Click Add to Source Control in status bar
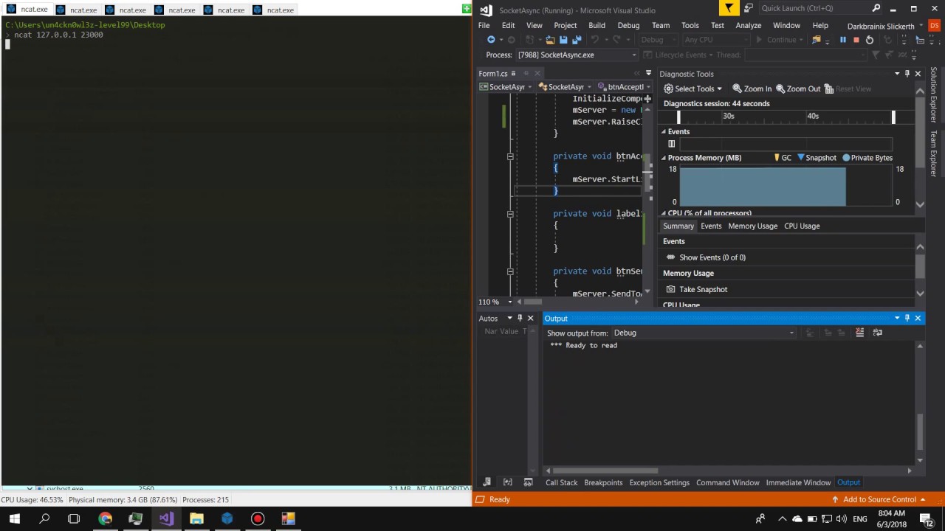Screen dimensions: 945x531 (x=879, y=499)
